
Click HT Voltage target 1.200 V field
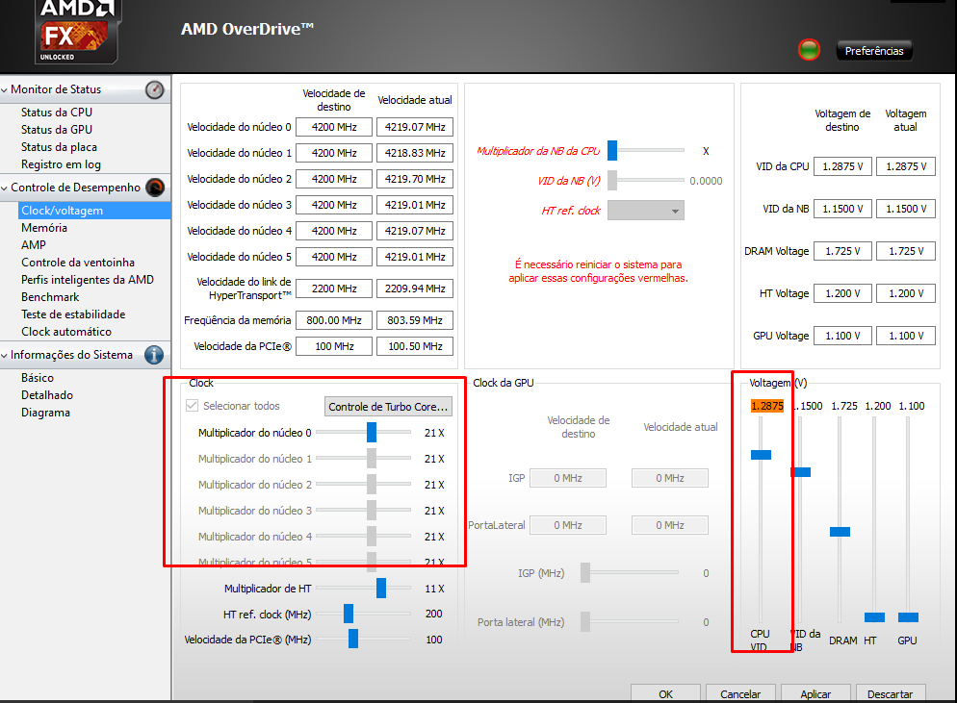pos(842,293)
